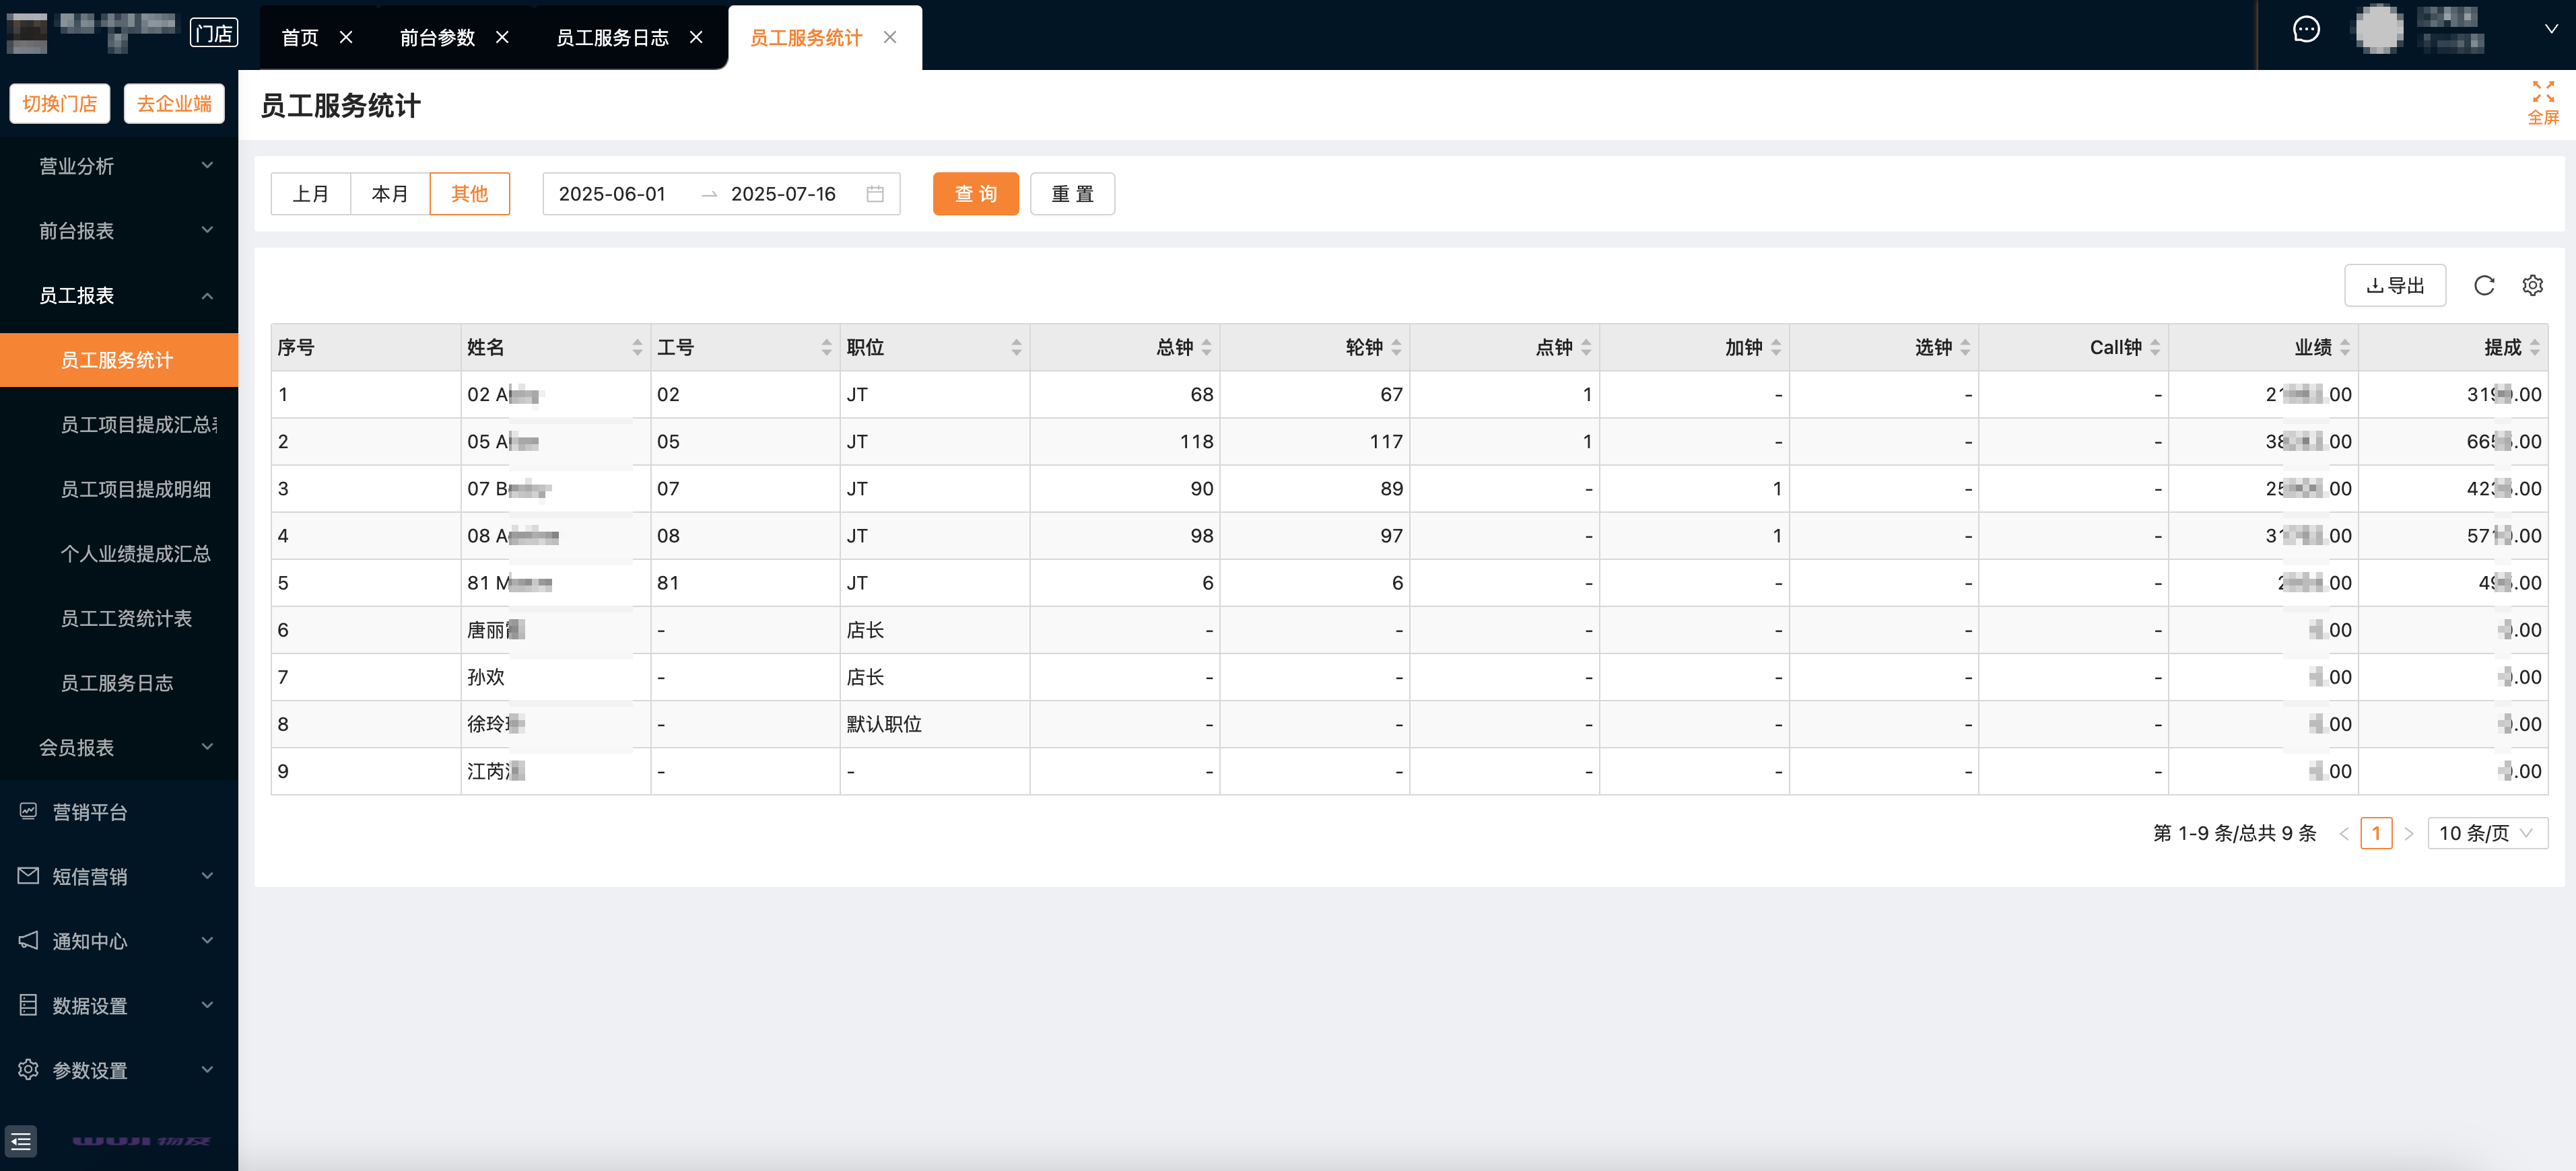Close the 前台参数 tab
The height and width of the screenshot is (1171, 2576).
tap(502, 38)
